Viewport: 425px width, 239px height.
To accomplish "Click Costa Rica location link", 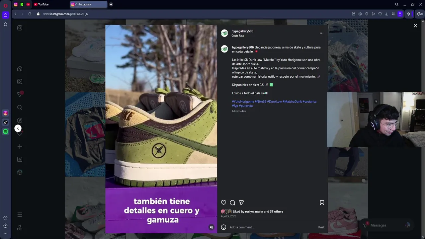I will point(237,36).
